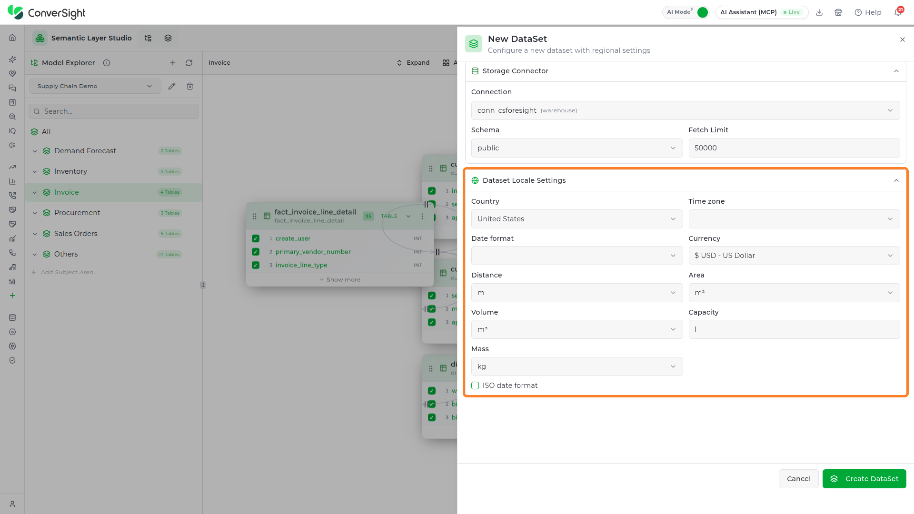The width and height of the screenshot is (914, 514).
Task: Click the refresh icon in Model Explorer
Action: point(189,63)
